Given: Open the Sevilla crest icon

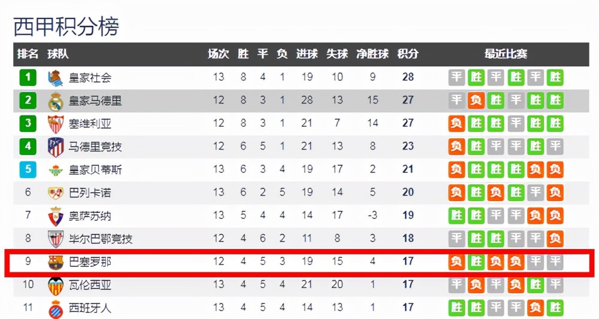Looking at the screenshot, I should (56, 124).
